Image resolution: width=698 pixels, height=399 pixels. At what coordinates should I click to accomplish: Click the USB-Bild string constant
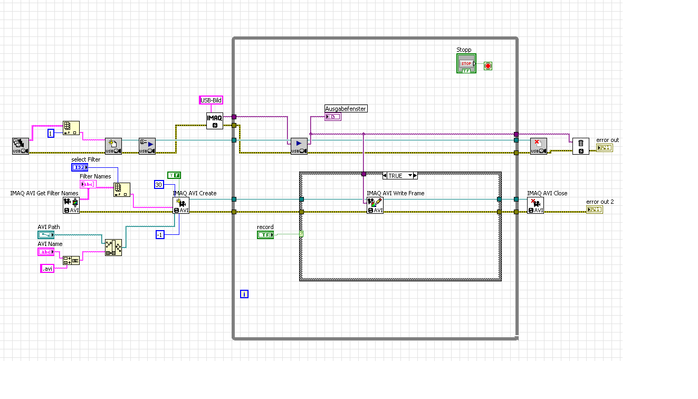click(x=211, y=100)
